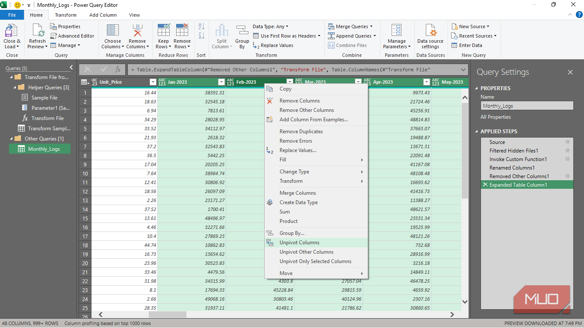Viewport: 584px width, 328px height.
Task: Open query Properties in the ribbon
Action: [65, 26]
